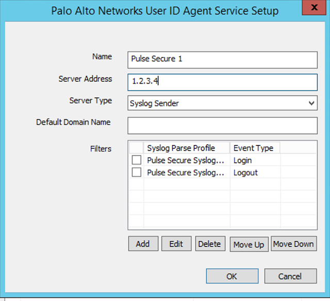Select the Logout event type cell
The width and height of the screenshot is (330, 301).
[x=255, y=172]
